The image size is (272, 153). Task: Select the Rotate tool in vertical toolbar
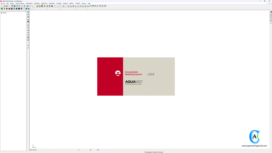(x=28, y=17)
